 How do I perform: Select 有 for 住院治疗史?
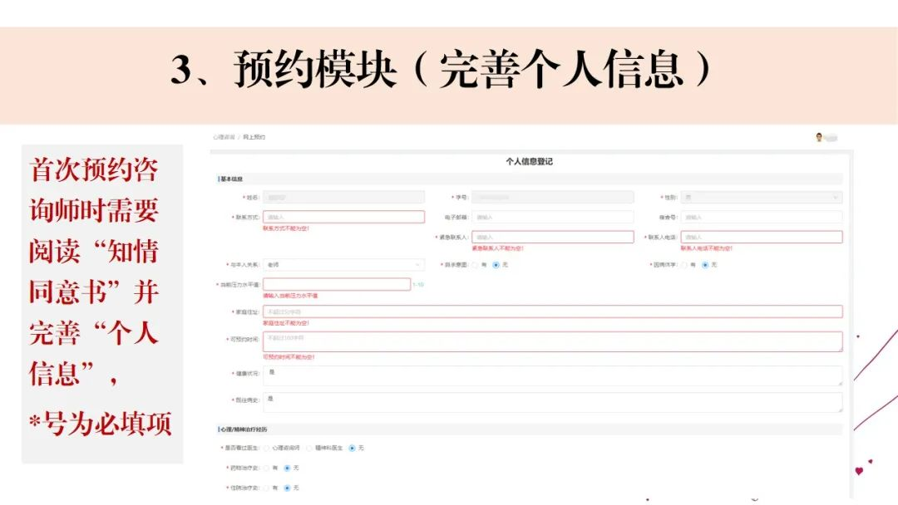point(266,488)
